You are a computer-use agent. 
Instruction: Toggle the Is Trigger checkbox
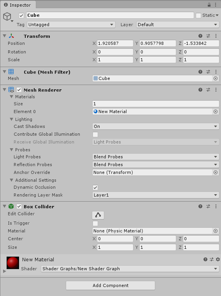click(x=95, y=223)
